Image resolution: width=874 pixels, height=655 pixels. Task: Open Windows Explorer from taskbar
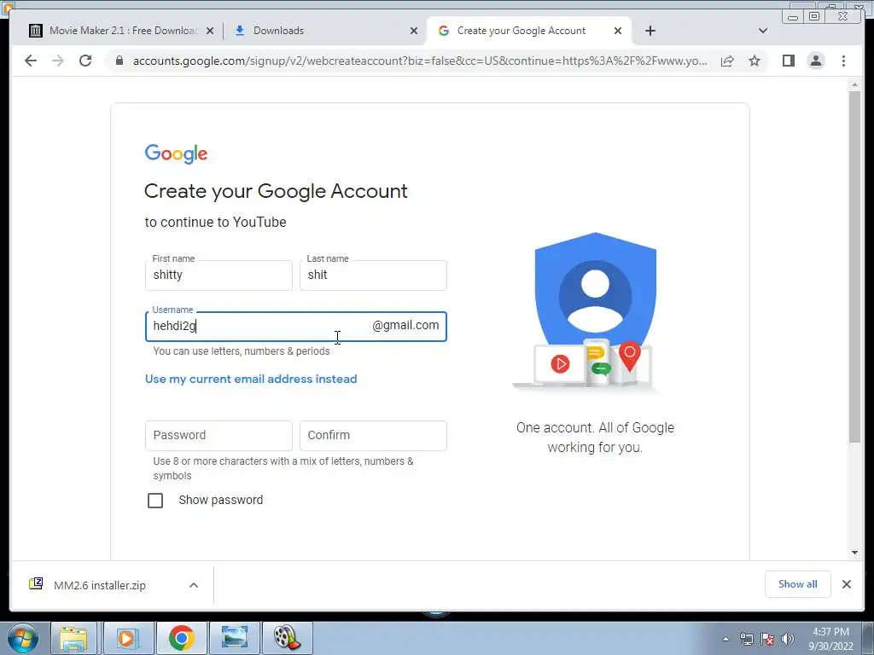73,638
